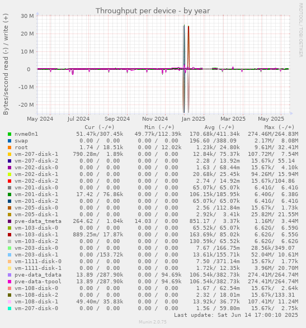The width and height of the screenshot is (306, 328).
Task: Click the 'Min (-/+)' column header
Action: [159, 127]
